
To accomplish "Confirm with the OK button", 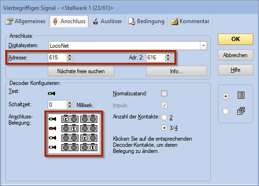I will 235,39.
